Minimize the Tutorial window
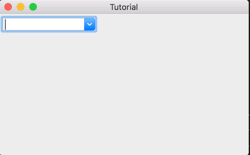This screenshot has height=155, width=250. click(21, 7)
